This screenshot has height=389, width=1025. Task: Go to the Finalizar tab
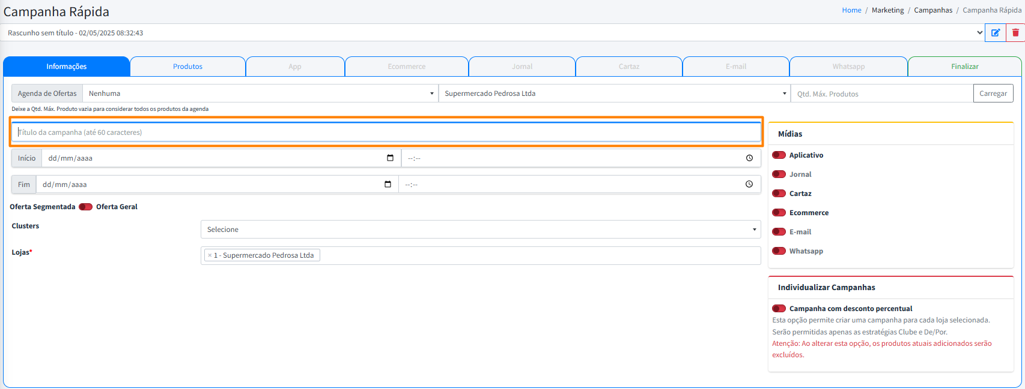click(x=964, y=67)
